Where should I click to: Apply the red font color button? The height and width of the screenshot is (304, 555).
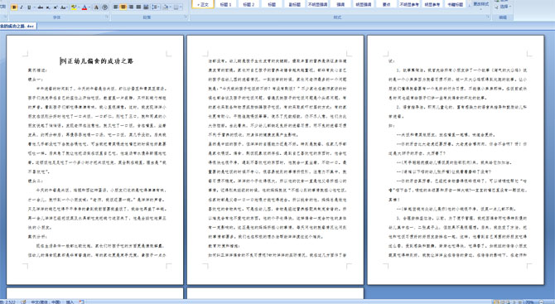click(x=84, y=7)
